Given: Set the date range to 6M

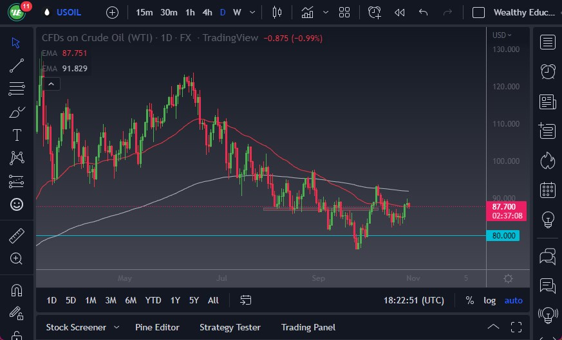Looking at the screenshot, I should (131, 300).
